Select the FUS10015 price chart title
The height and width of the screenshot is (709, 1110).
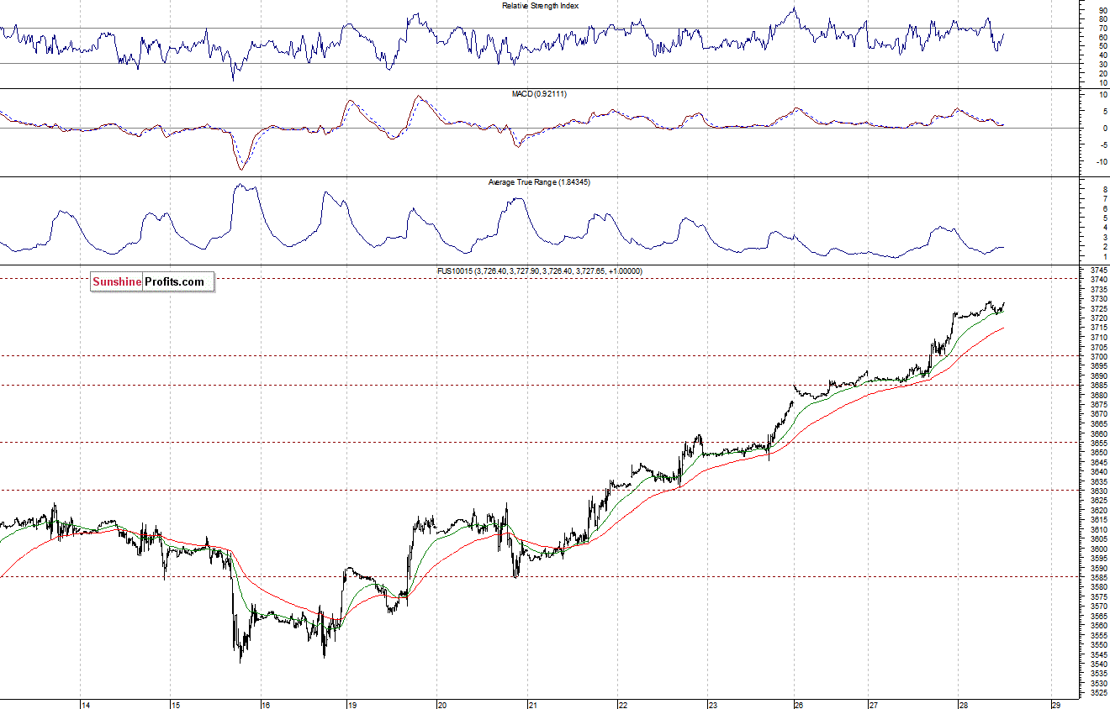point(539,270)
